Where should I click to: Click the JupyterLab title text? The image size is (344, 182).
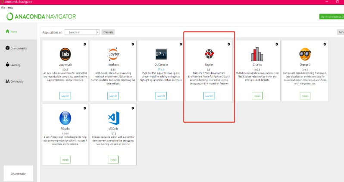pos(65,65)
